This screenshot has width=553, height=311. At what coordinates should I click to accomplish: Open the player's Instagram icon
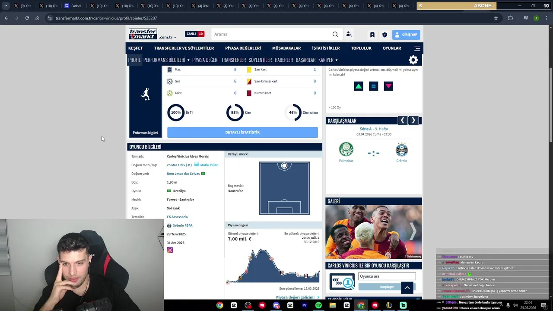coord(170,250)
